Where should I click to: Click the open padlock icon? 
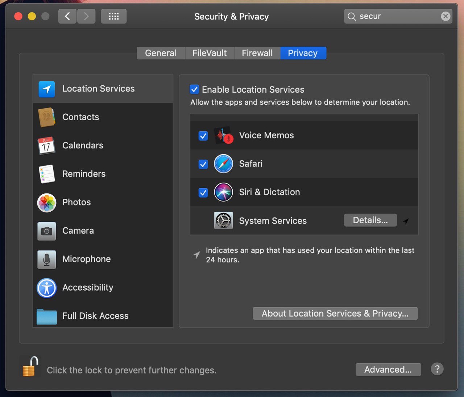pos(30,366)
